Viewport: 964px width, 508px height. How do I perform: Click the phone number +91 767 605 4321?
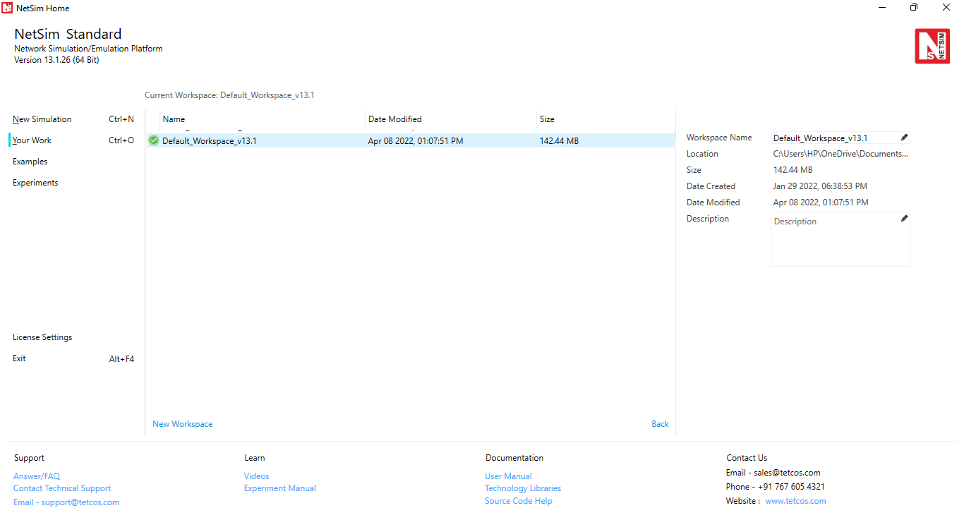(791, 487)
